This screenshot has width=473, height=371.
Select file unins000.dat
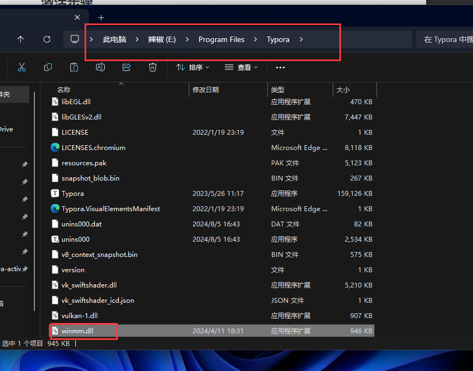point(81,224)
